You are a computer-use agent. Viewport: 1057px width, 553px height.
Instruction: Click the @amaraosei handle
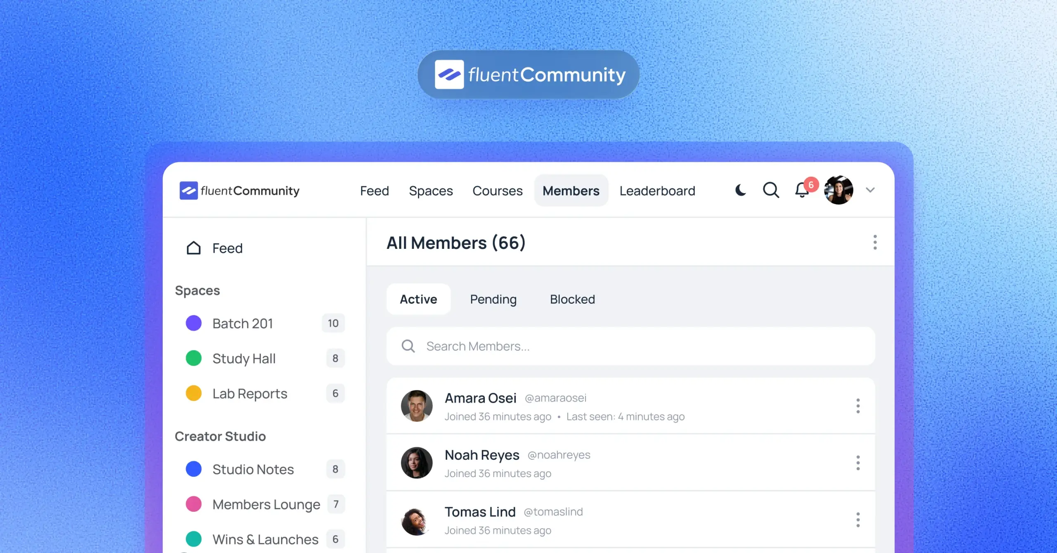(555, 398)
